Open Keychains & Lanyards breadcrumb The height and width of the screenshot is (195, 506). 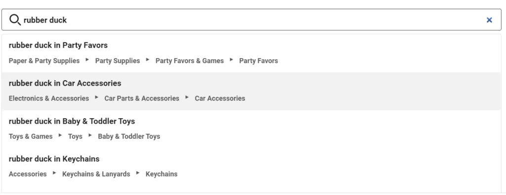[x=96, y=174]
